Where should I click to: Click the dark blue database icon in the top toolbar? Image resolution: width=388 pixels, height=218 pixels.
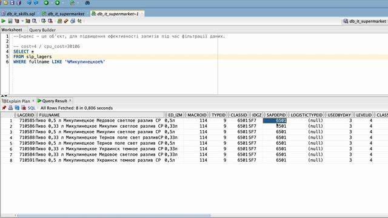tap(87, 3)
